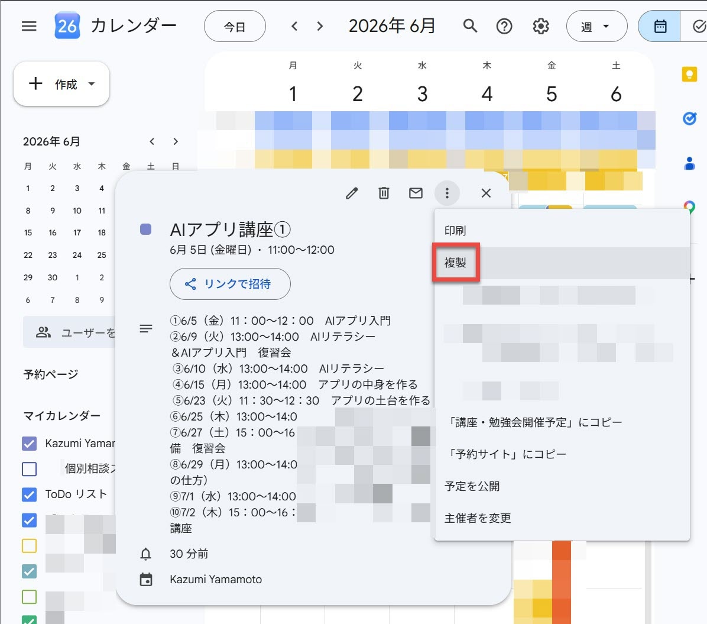Delete the event using the trash icon

click(x=384, y=193)
